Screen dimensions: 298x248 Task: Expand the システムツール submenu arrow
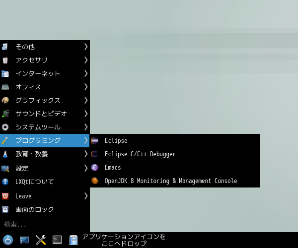(x=86, y=127)
